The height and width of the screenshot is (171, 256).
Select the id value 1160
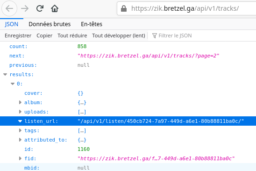tap(84, 149)
